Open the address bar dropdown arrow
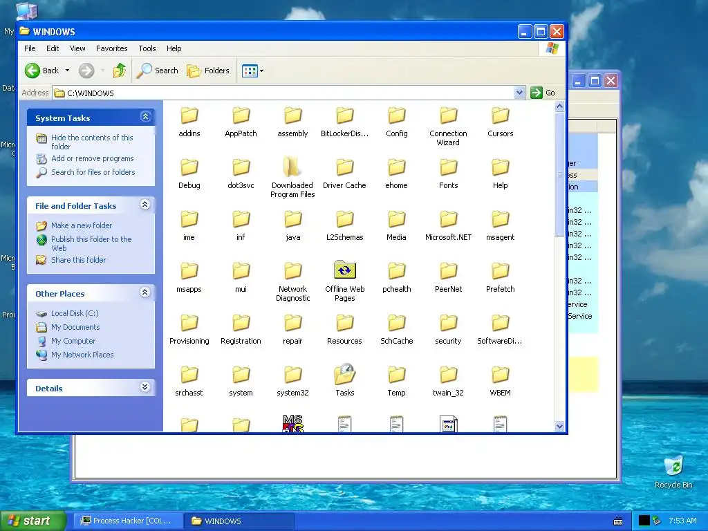Image resolution: width=708 pixels, height=531 pixels. point(519,93)
